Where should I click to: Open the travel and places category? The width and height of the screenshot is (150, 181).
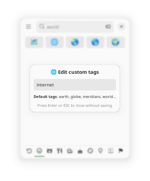tap(70, 151)
